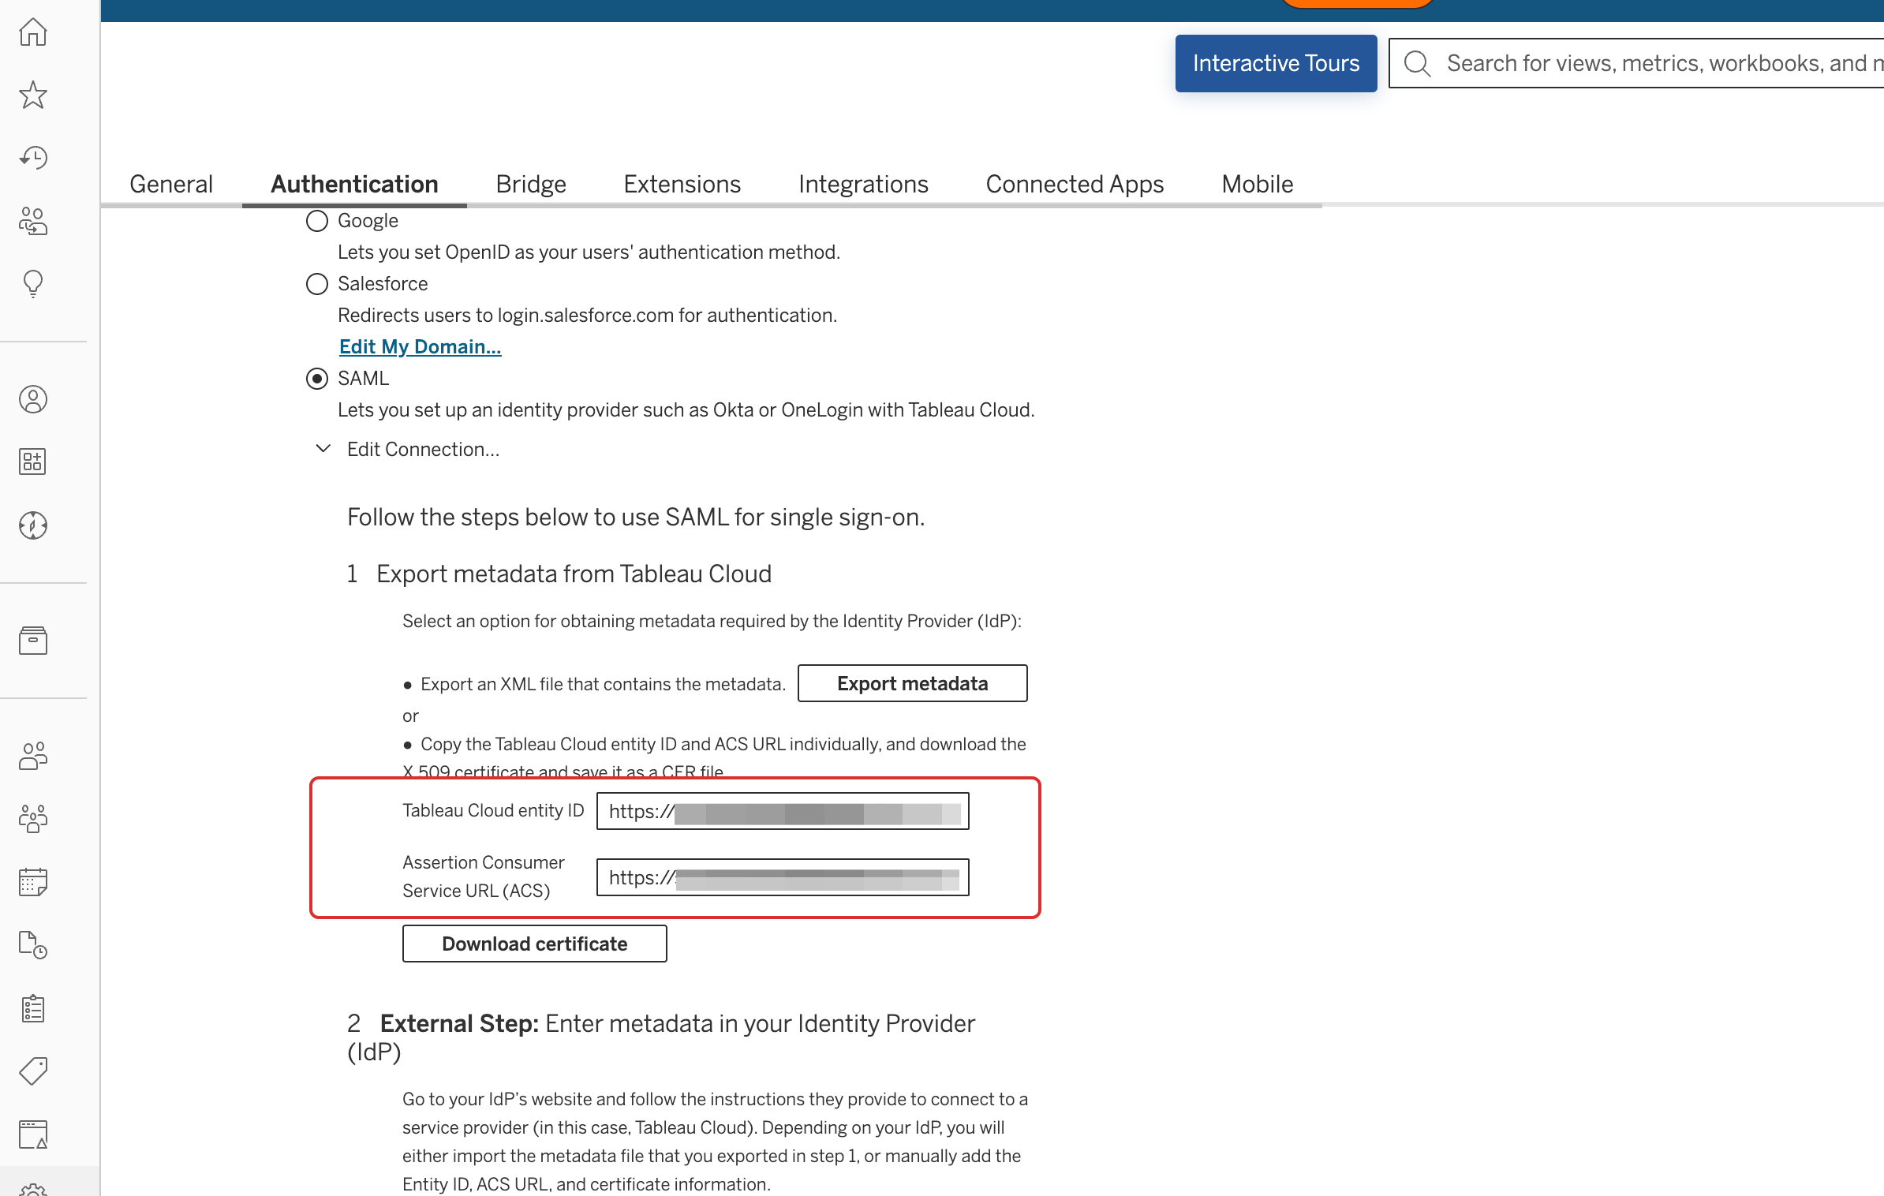Open the Bridge tab
1884x1196 pixels.
531,184
